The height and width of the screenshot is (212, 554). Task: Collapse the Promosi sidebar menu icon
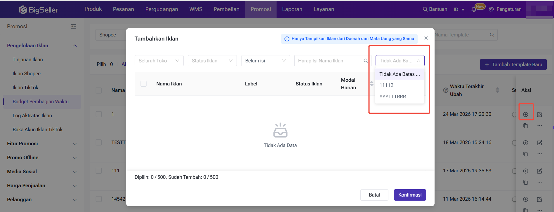pos(74,27)
